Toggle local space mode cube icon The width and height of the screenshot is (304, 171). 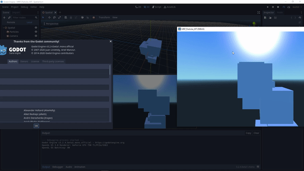coord(82,18)
